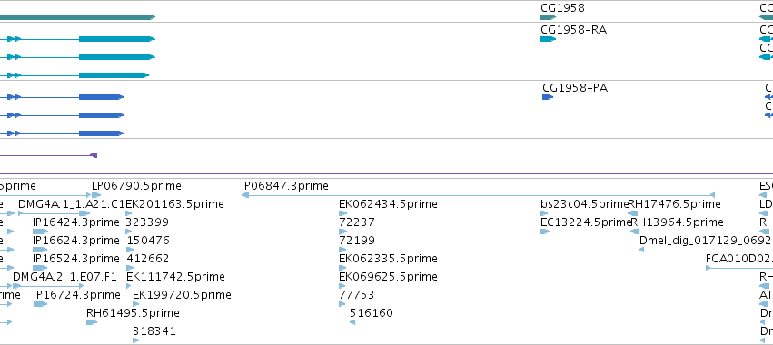Select the CG1958 gene arrow glyph

[549, 17]
